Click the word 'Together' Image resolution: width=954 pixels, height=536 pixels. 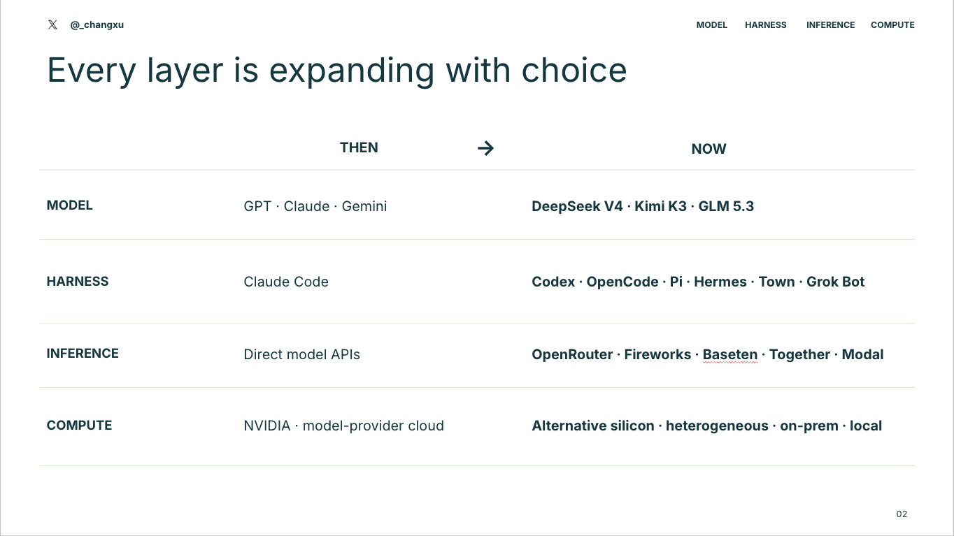(x=799, y=354)
